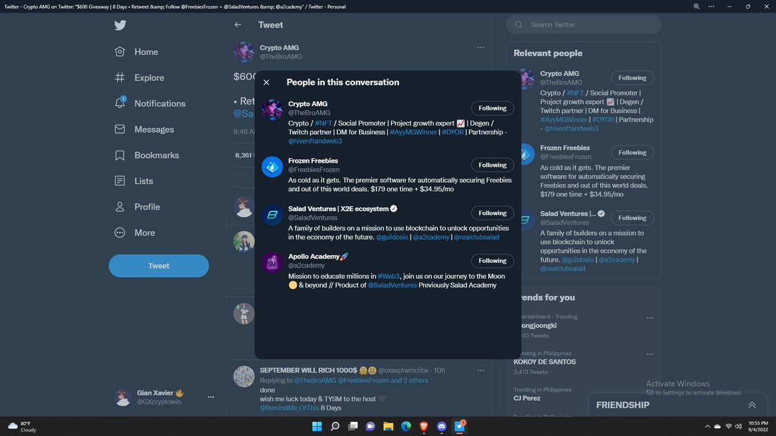776x436 pixels.
Task: Open File Explorer from the taskbar
Action: [388, 426]
